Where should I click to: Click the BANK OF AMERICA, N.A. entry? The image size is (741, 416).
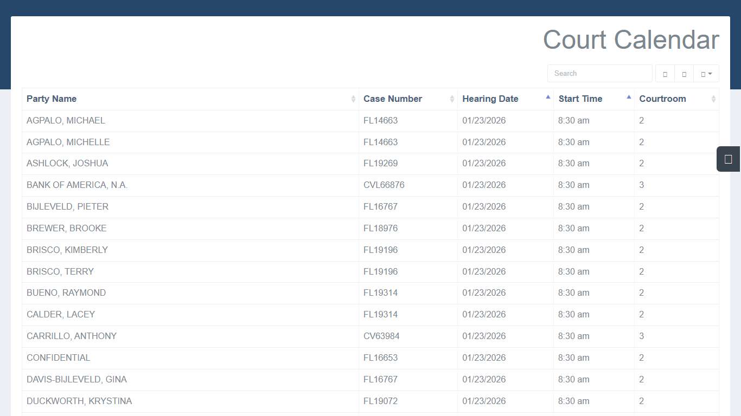tap(77, 185)
